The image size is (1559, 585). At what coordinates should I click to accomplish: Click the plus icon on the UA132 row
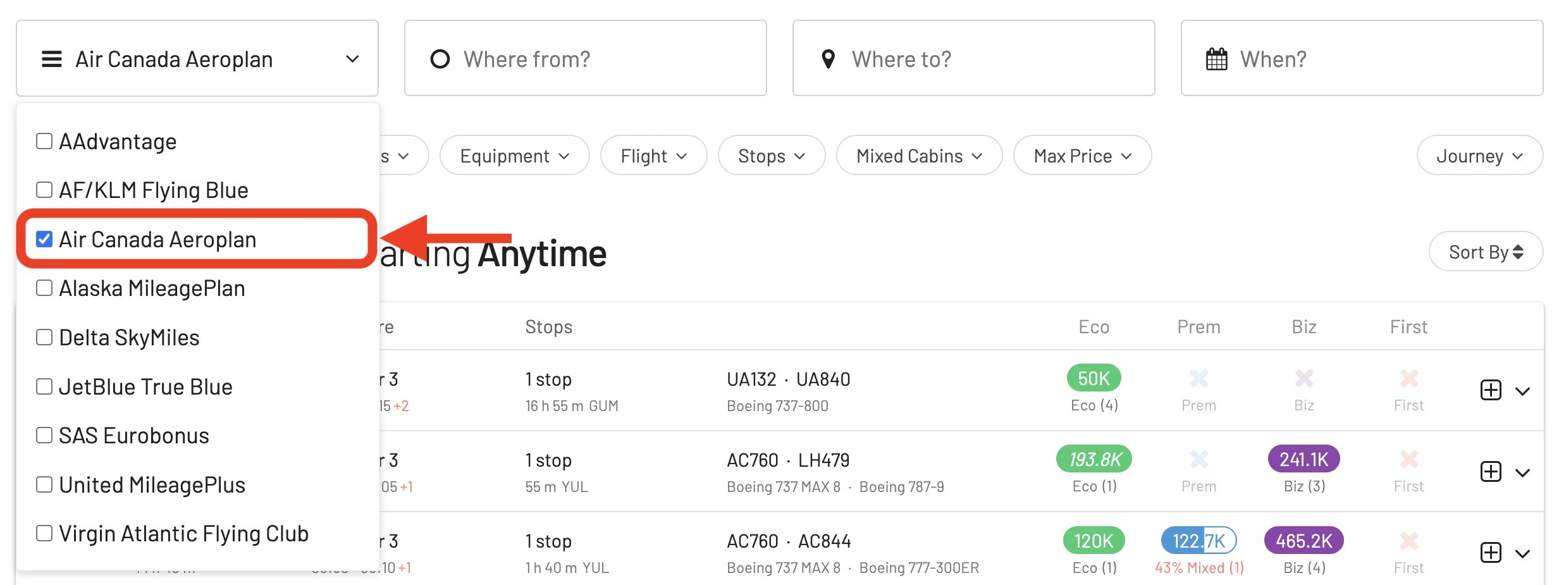point(1491,390)
